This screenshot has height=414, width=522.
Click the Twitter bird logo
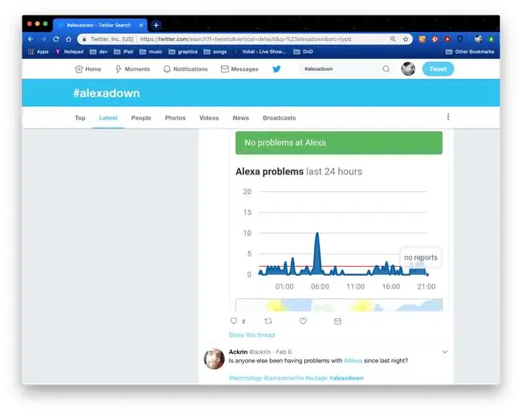(276, 69)
